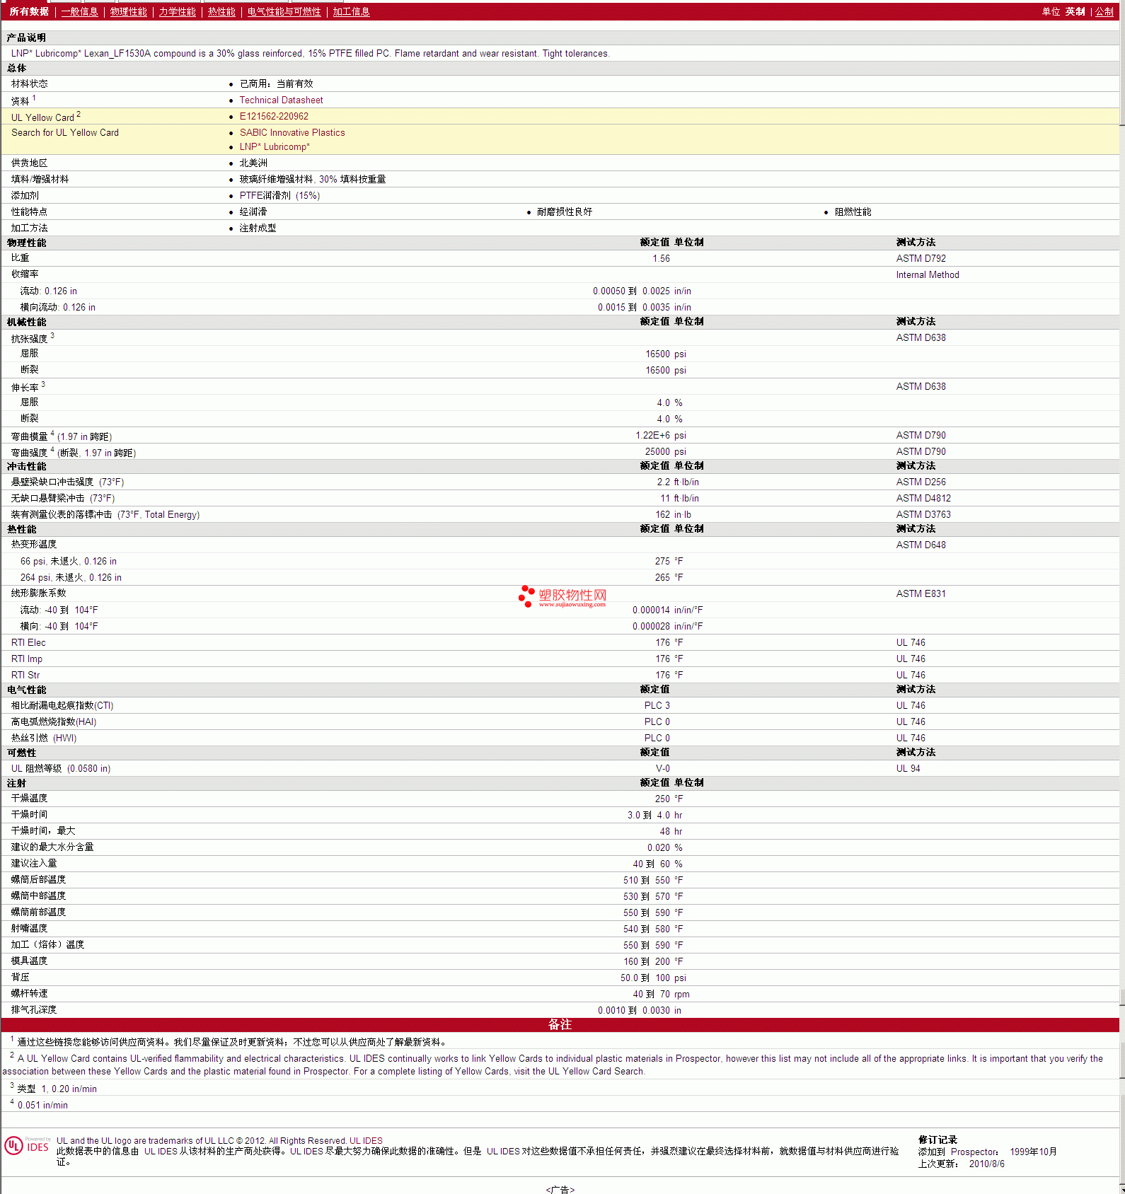This screenshot has width=1125, height=1194.
Task: Open the 热性能 tab
Action: pyautogui.click(x=221, y=11)
